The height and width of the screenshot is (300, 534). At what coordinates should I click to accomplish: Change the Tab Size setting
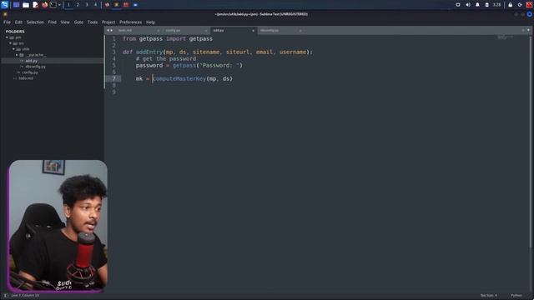pos(489,295)
